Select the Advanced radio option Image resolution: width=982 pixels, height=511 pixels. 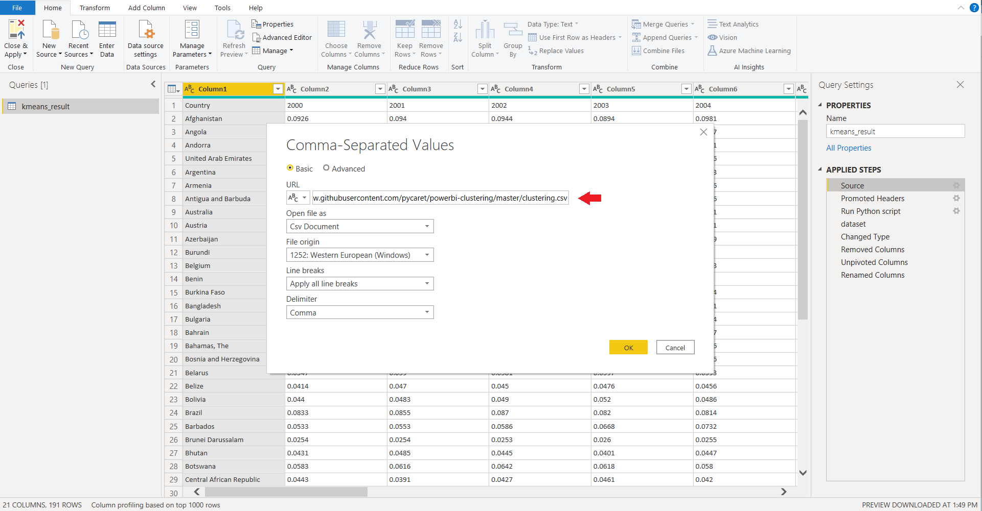tap(326, 168)
